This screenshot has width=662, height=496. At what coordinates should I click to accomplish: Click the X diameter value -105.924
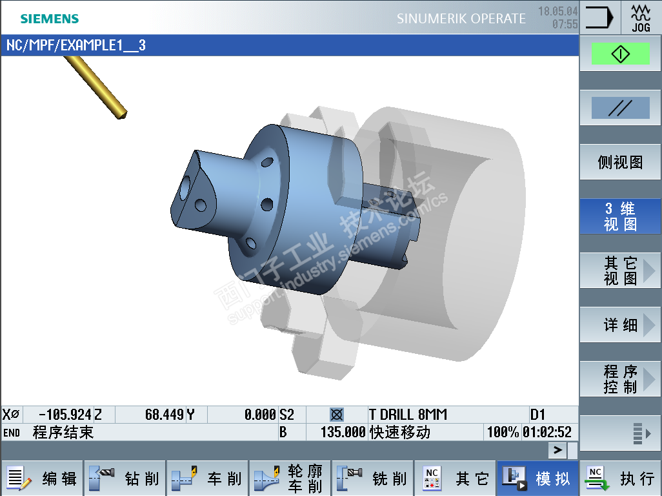click(x=65, y=415)
